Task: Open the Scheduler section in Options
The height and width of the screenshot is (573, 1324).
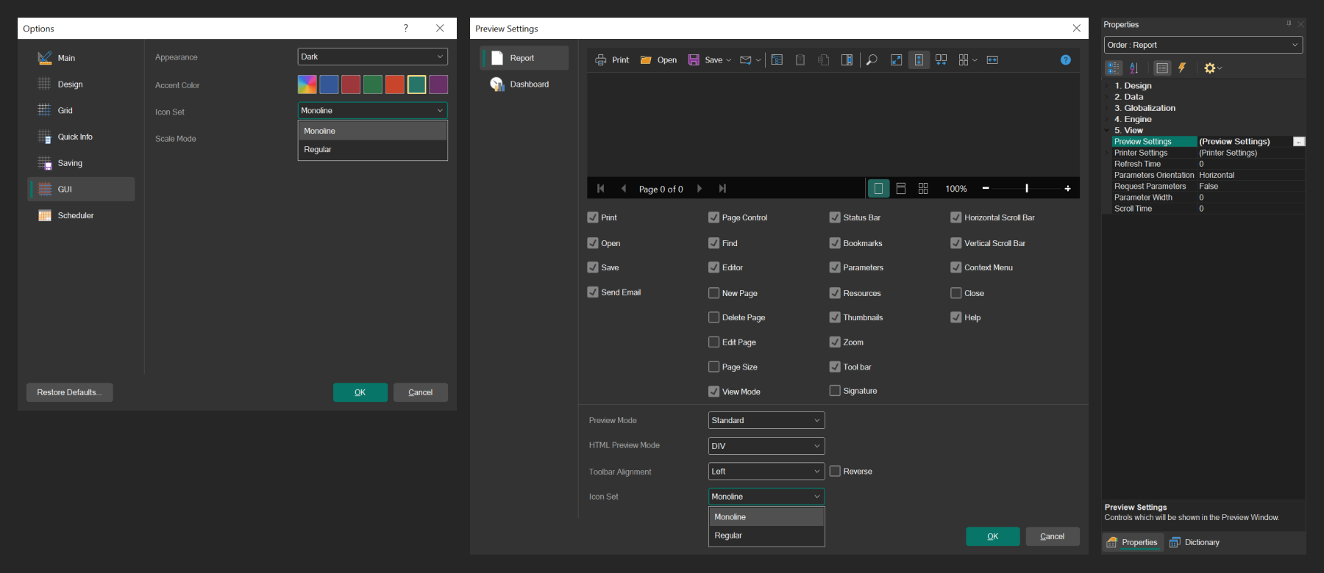Action: [x=81, y=215]
